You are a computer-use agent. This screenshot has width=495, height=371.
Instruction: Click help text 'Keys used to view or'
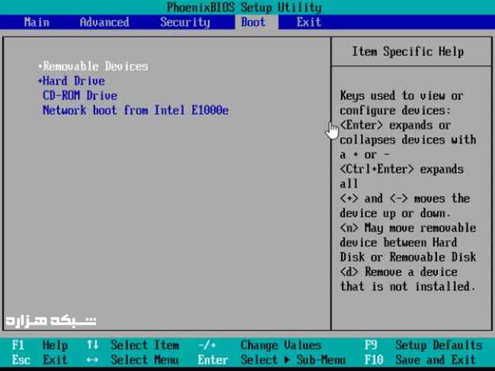(401, 96)
